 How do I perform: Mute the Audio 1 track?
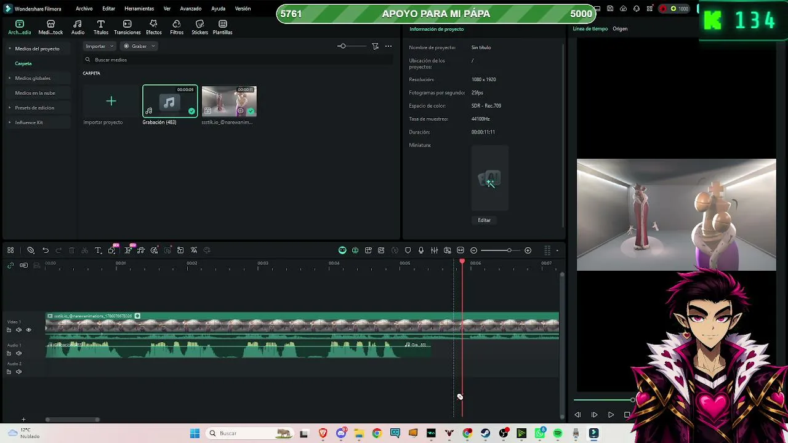18,353
